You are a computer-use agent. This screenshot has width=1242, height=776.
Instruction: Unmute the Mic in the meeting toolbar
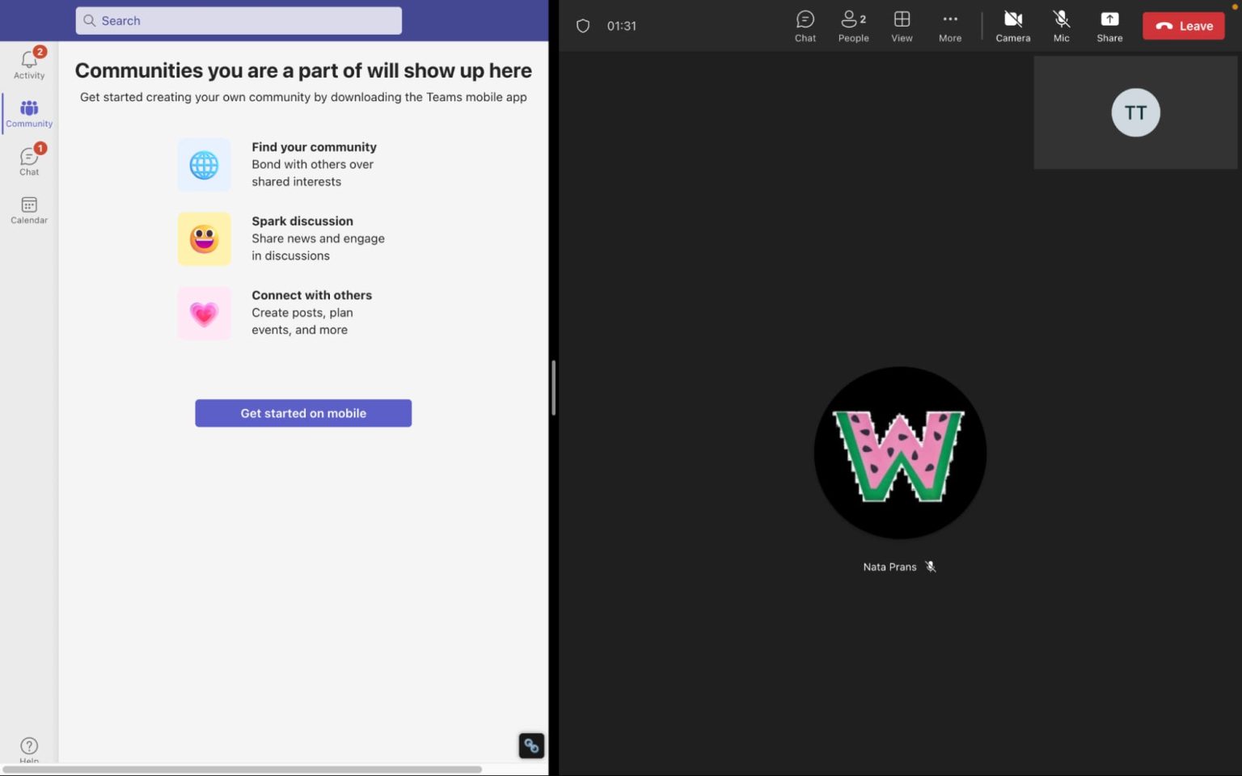pos(1061,25)
